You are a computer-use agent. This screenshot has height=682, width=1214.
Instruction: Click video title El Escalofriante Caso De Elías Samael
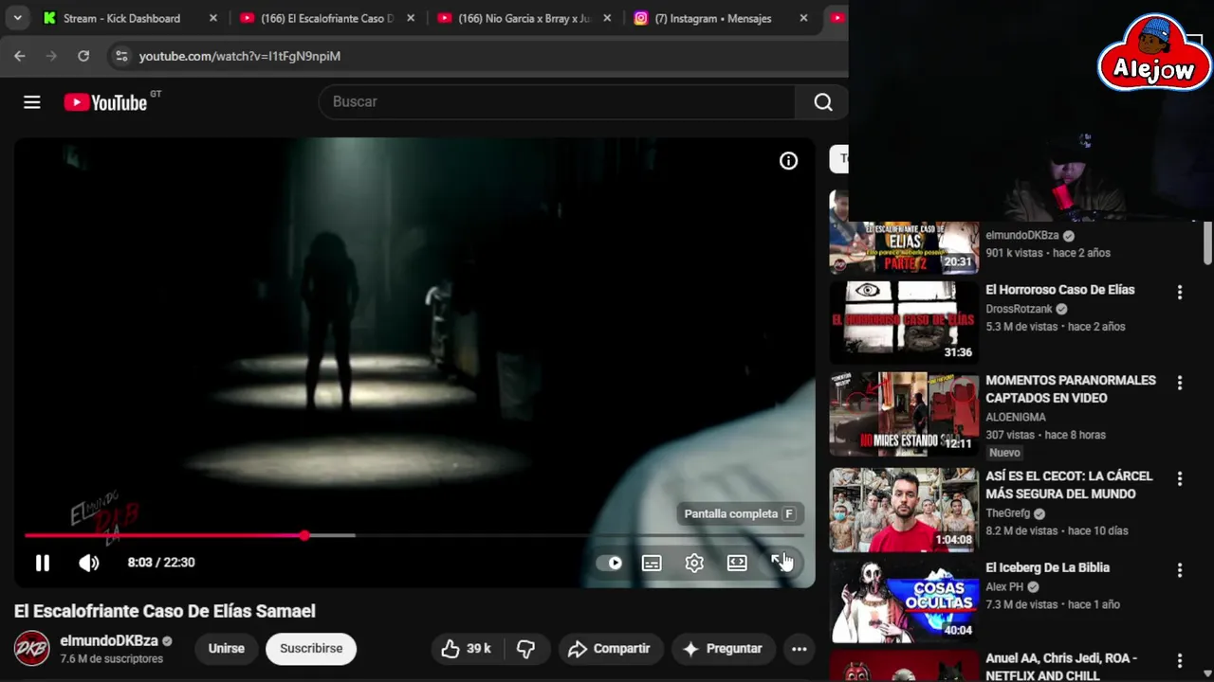(165, 612)
